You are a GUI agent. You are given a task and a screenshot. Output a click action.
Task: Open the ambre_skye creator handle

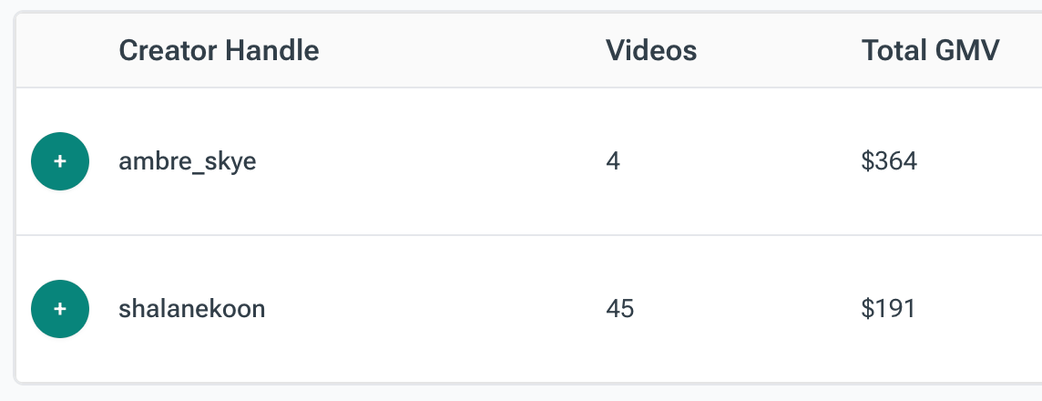(x=188, y=161)
